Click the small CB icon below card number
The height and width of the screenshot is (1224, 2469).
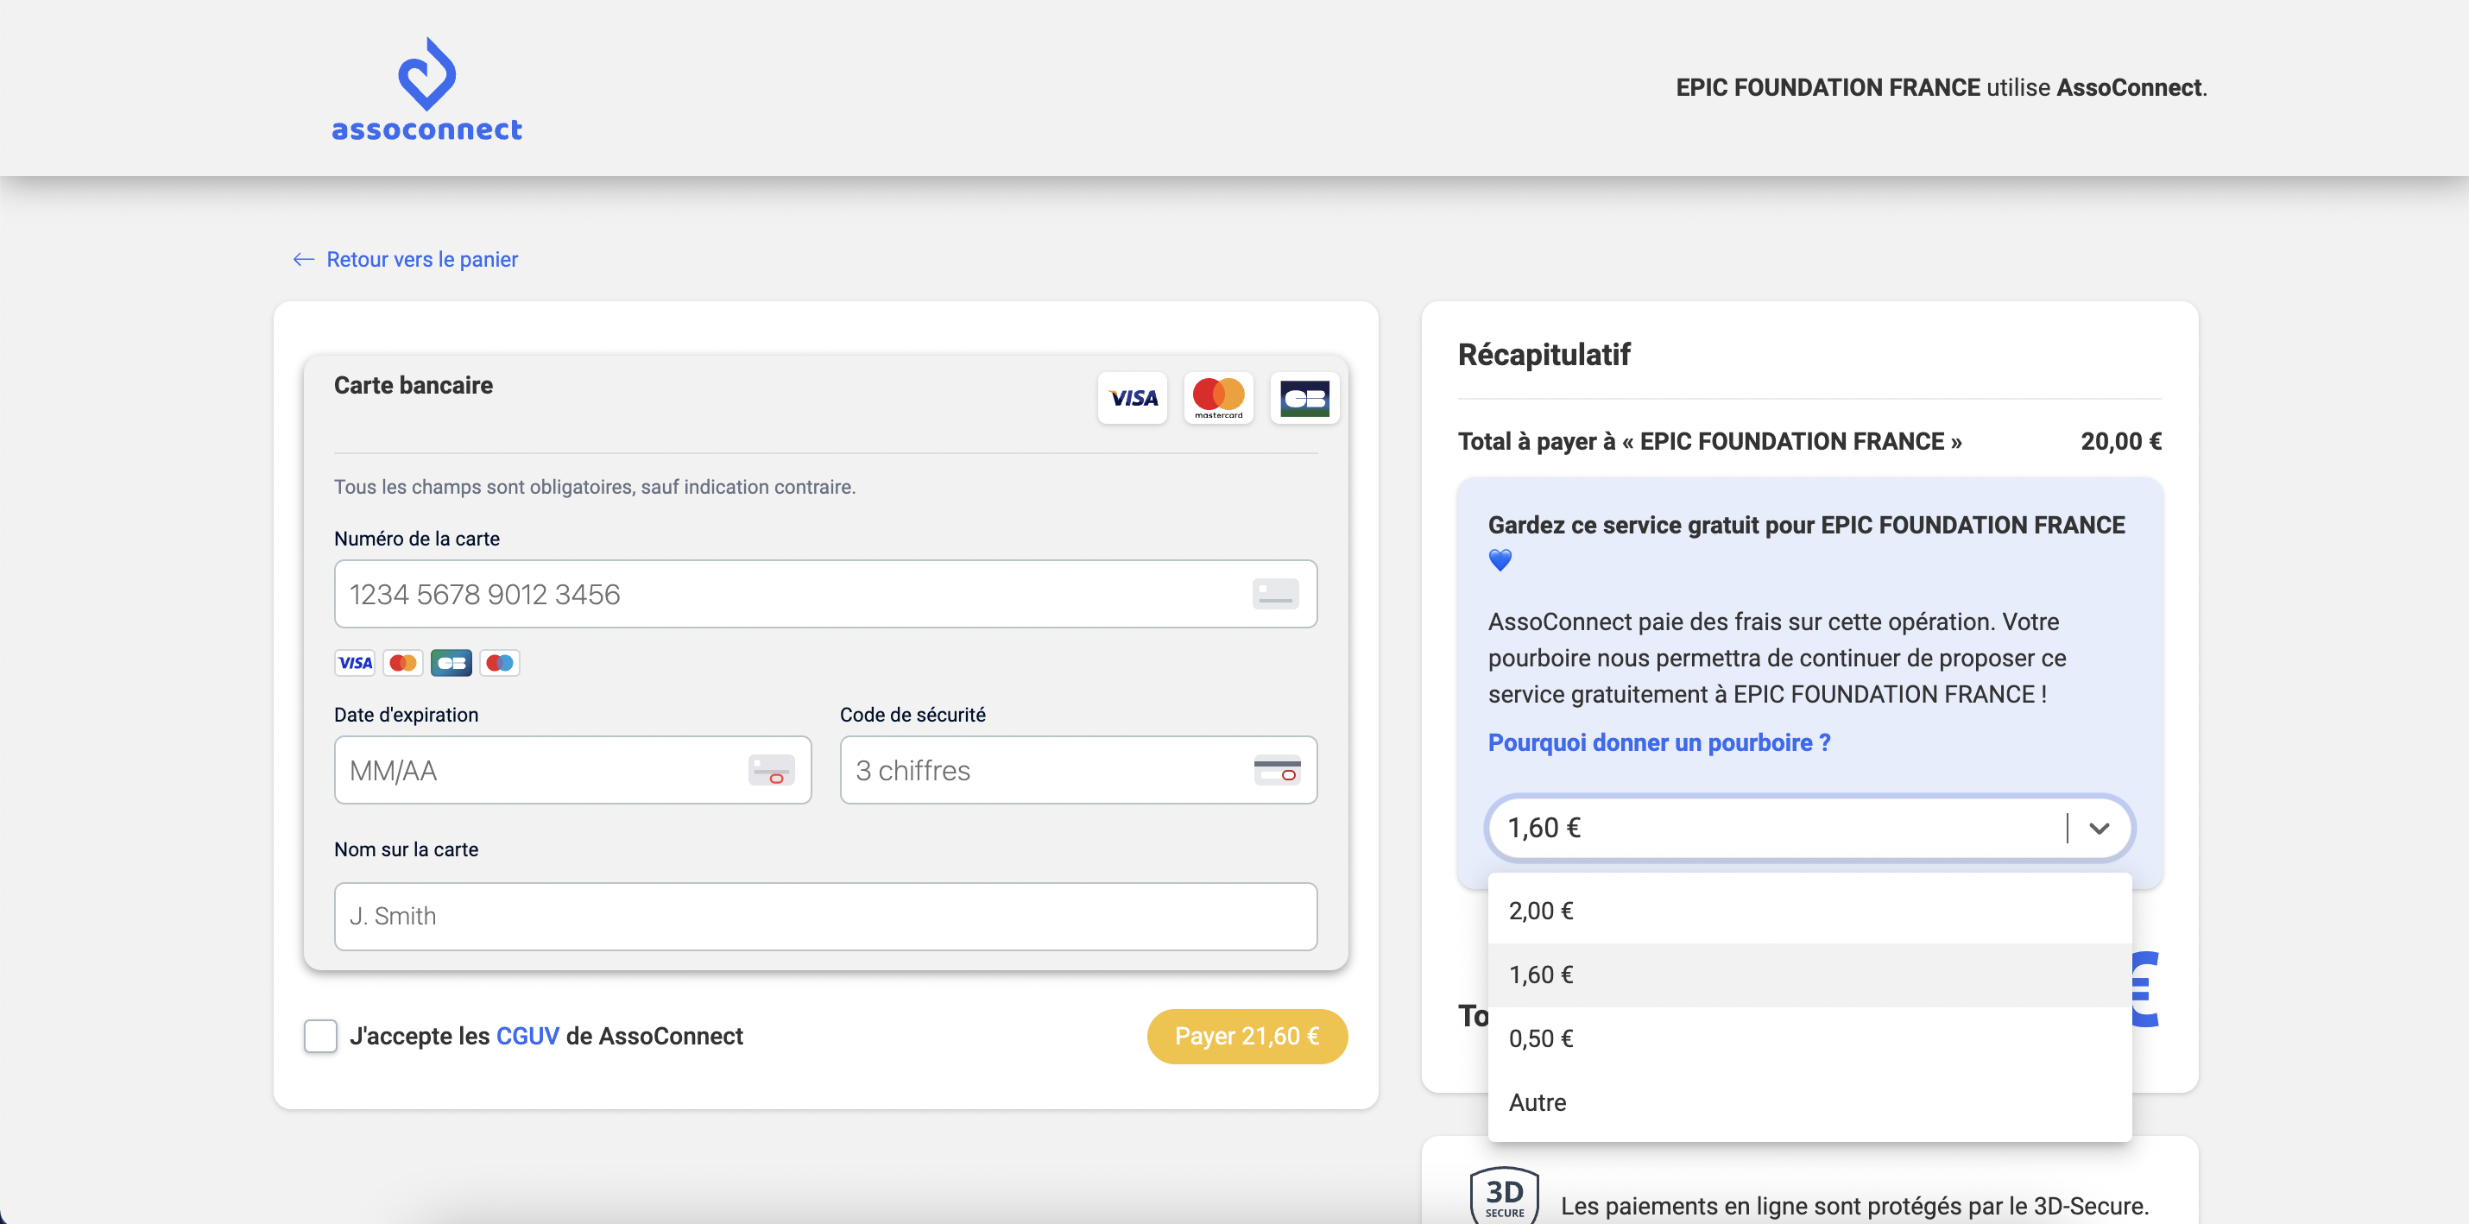[x=451, y=662]
